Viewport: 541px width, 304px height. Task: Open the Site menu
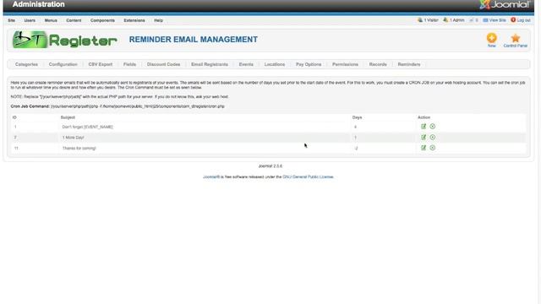pos(11,20)
